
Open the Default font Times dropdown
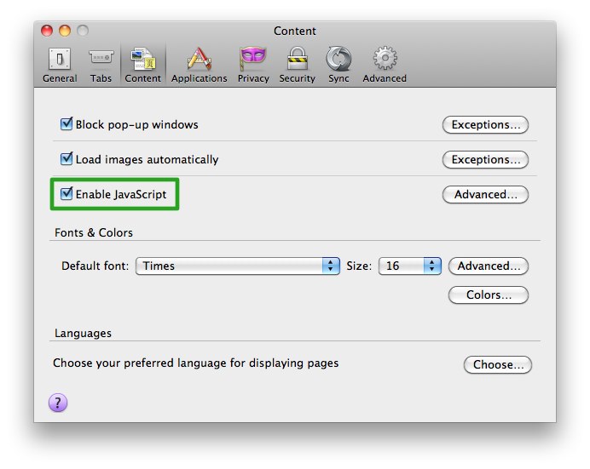(x=237, y=266)
